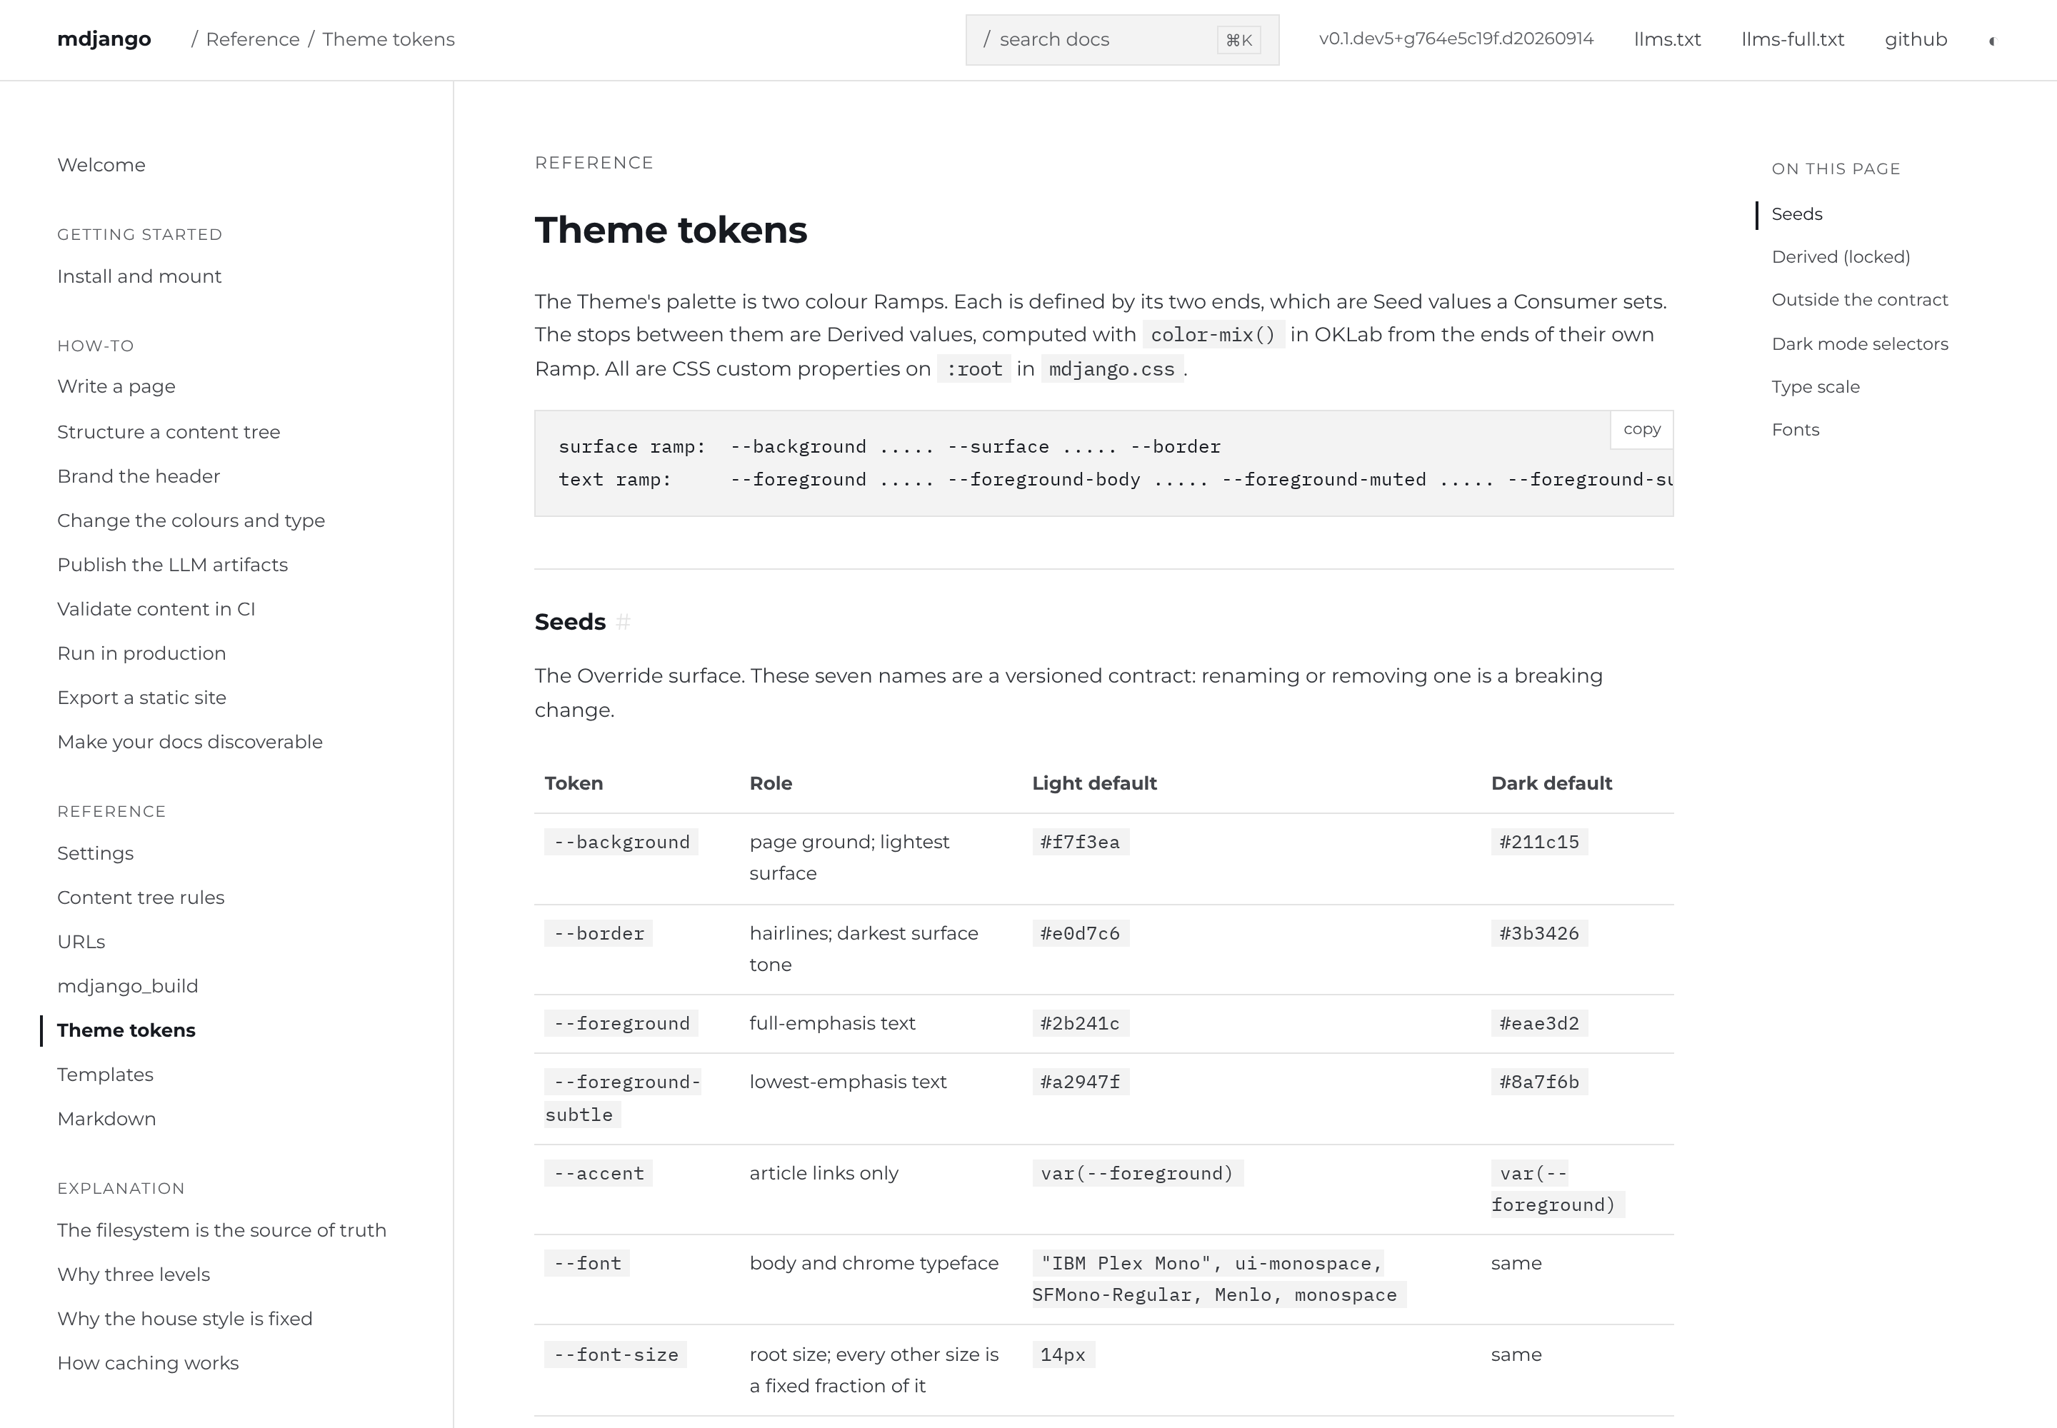
Task: Click the --font-size token cell
Action: (616, 1354)
